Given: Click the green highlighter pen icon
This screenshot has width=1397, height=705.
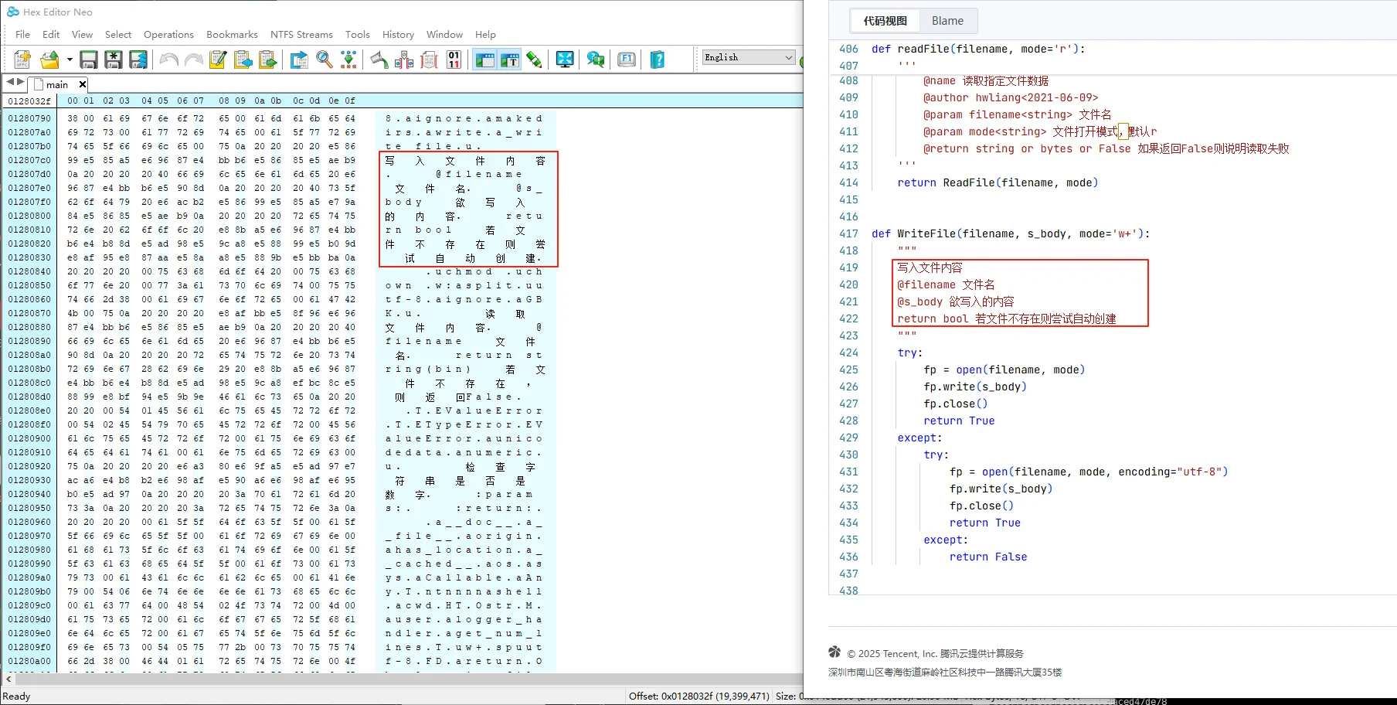Looking at the screenshot, I should coord(534,60).
